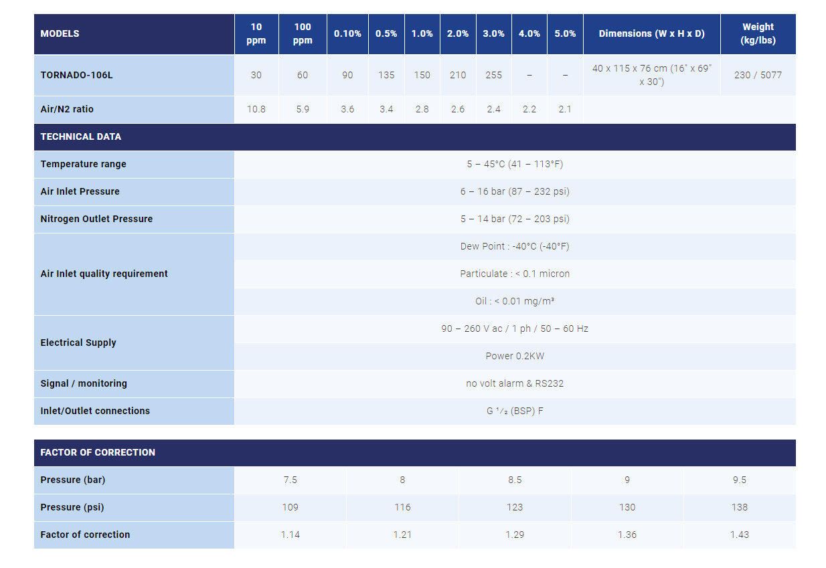Screen dimensions: 826x568
Task: Click the FACTOR OF CORRECTION section header
Action: pos(98,452)
